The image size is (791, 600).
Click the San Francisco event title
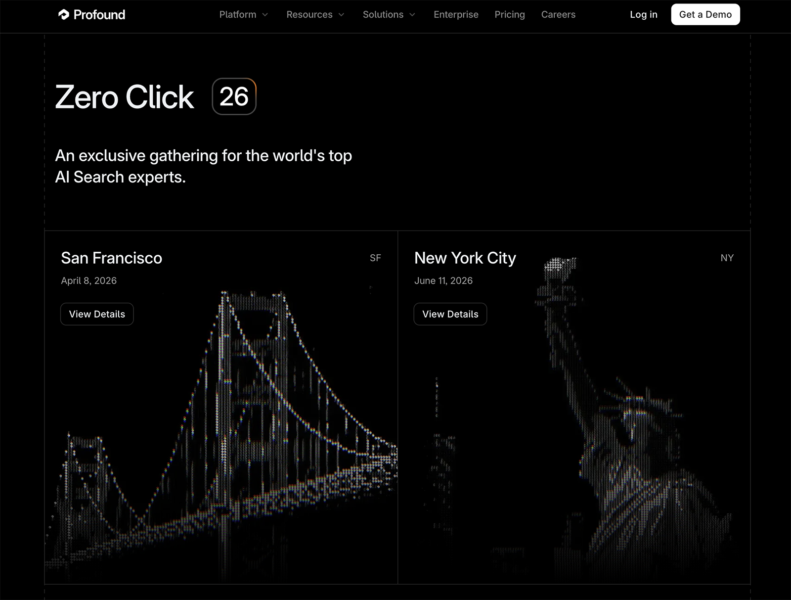(x=111, y=258)
